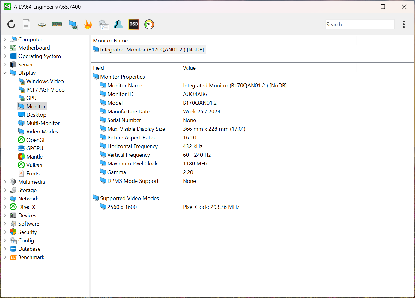
Task: Expand the Server tree node
Action: [5, 64]
